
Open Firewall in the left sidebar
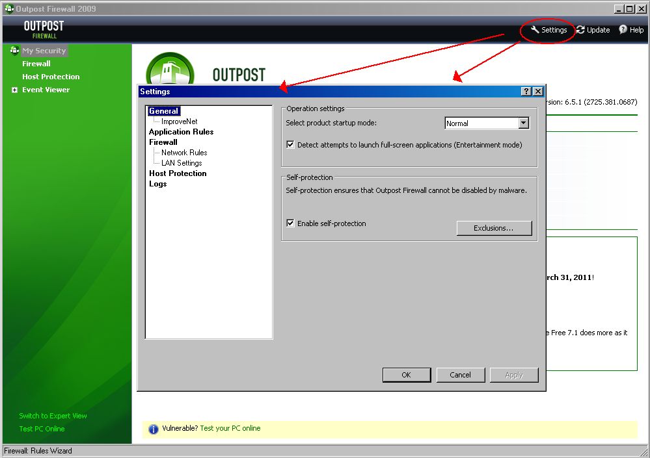pos(36,64)
